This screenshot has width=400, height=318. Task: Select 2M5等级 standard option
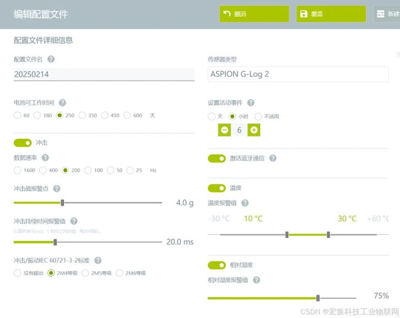pos(85,273)
